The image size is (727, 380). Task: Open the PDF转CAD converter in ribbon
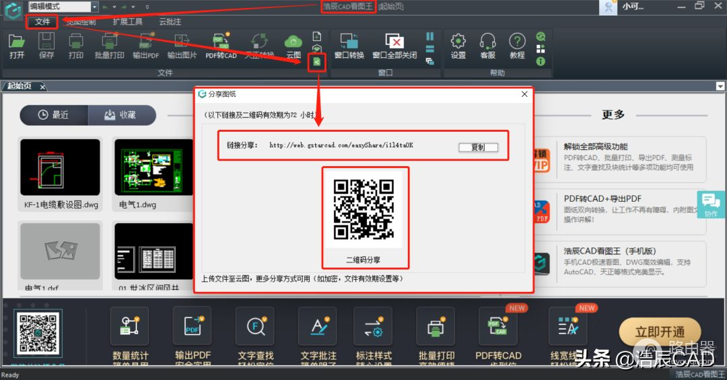click(221, 42)
